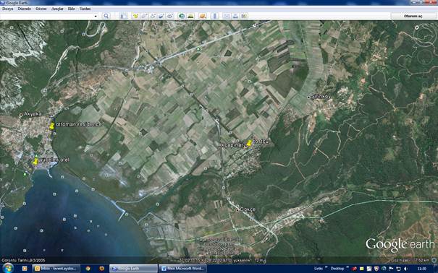Click inside the search input field

click(x=47, y=16)
